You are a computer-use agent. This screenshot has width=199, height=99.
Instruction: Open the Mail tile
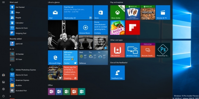(x=55, y=13)
